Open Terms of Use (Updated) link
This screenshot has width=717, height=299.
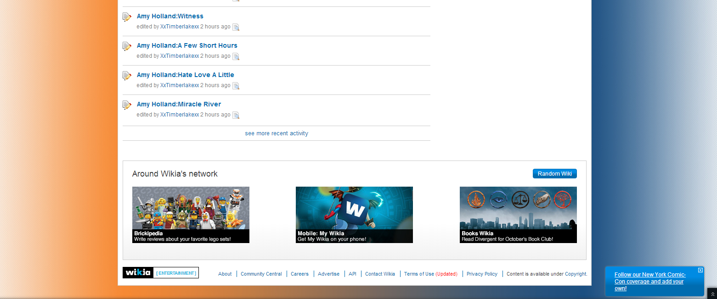pos(431,274)
